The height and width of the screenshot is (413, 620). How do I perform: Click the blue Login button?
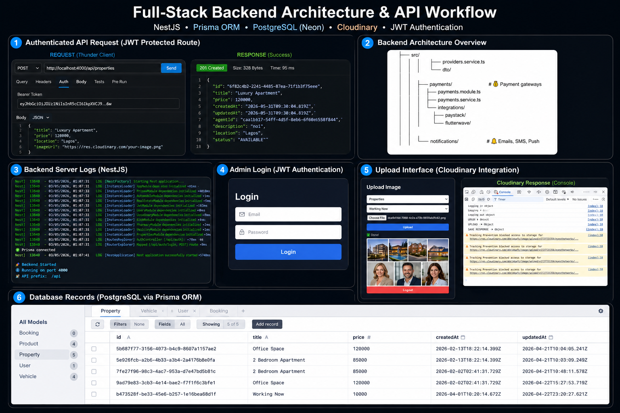coord(288,252)
